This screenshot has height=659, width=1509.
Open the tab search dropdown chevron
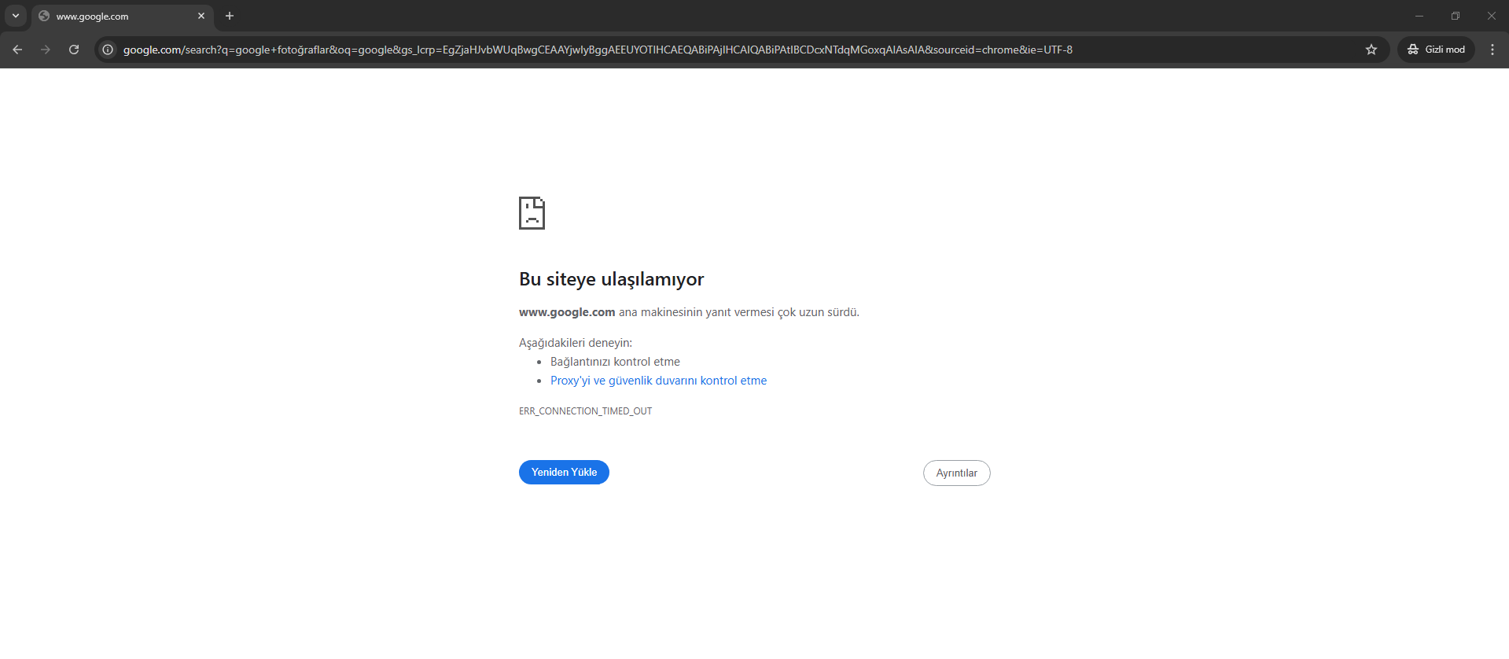click(16, 16)
